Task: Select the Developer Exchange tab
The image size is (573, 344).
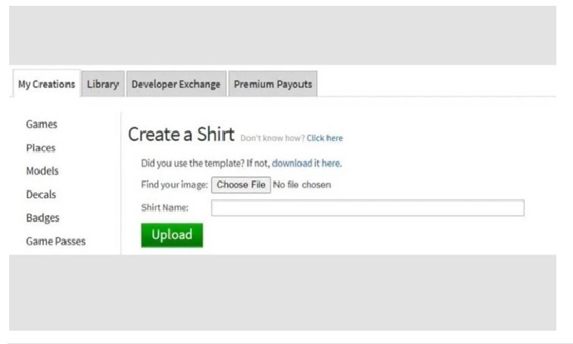Action: (x=175, y=85)
